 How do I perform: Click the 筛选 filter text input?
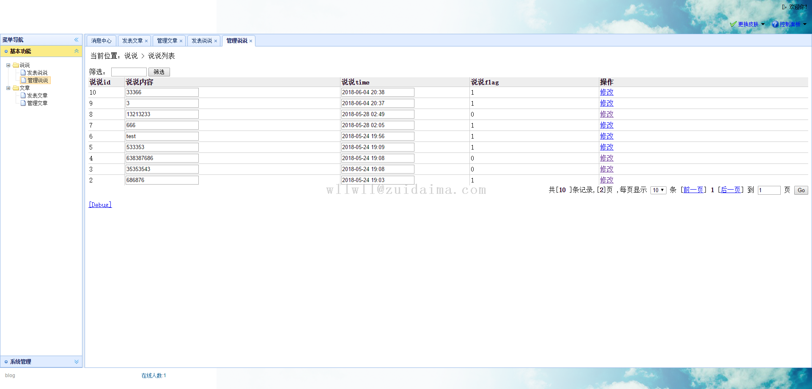coord(129,72)
